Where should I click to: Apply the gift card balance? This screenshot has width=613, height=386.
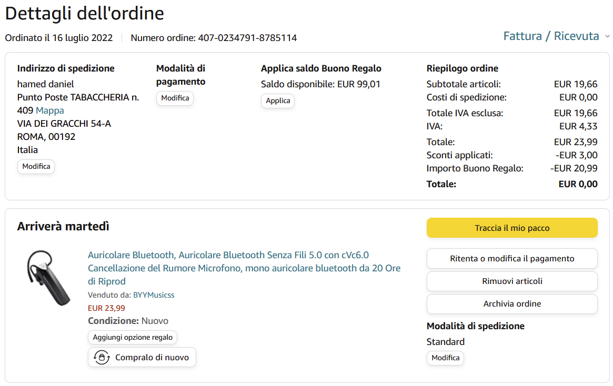[x=278, y=101]
